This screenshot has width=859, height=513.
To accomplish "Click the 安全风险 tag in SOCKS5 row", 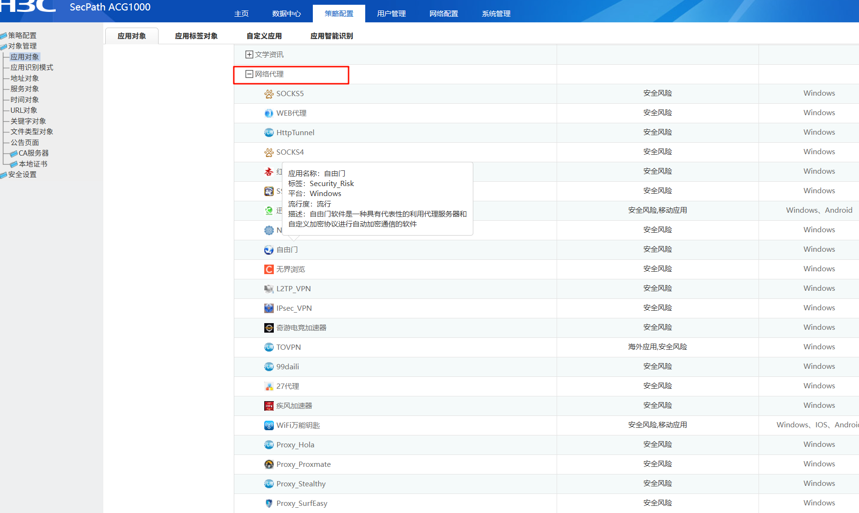I will 658,93.
